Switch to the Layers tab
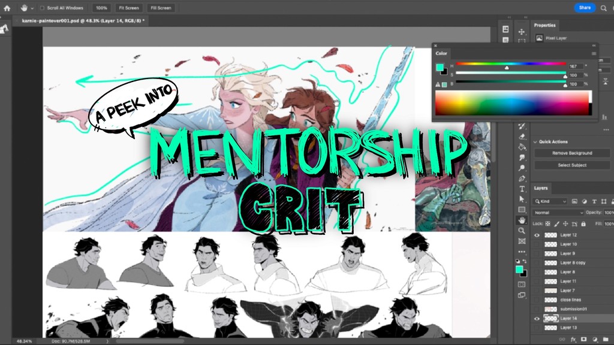Image resolution: width=614 pixels, height=345 pixels. (x=541, y=188)
